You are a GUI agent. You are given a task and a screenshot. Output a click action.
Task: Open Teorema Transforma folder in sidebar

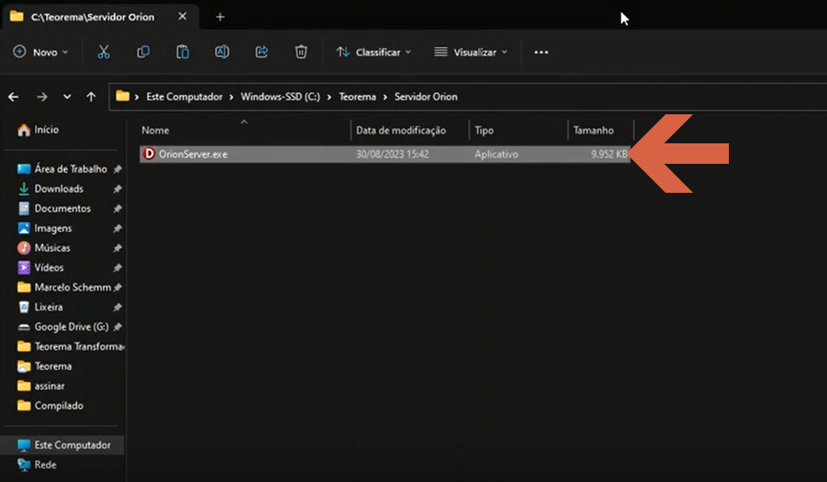[71, 346]
